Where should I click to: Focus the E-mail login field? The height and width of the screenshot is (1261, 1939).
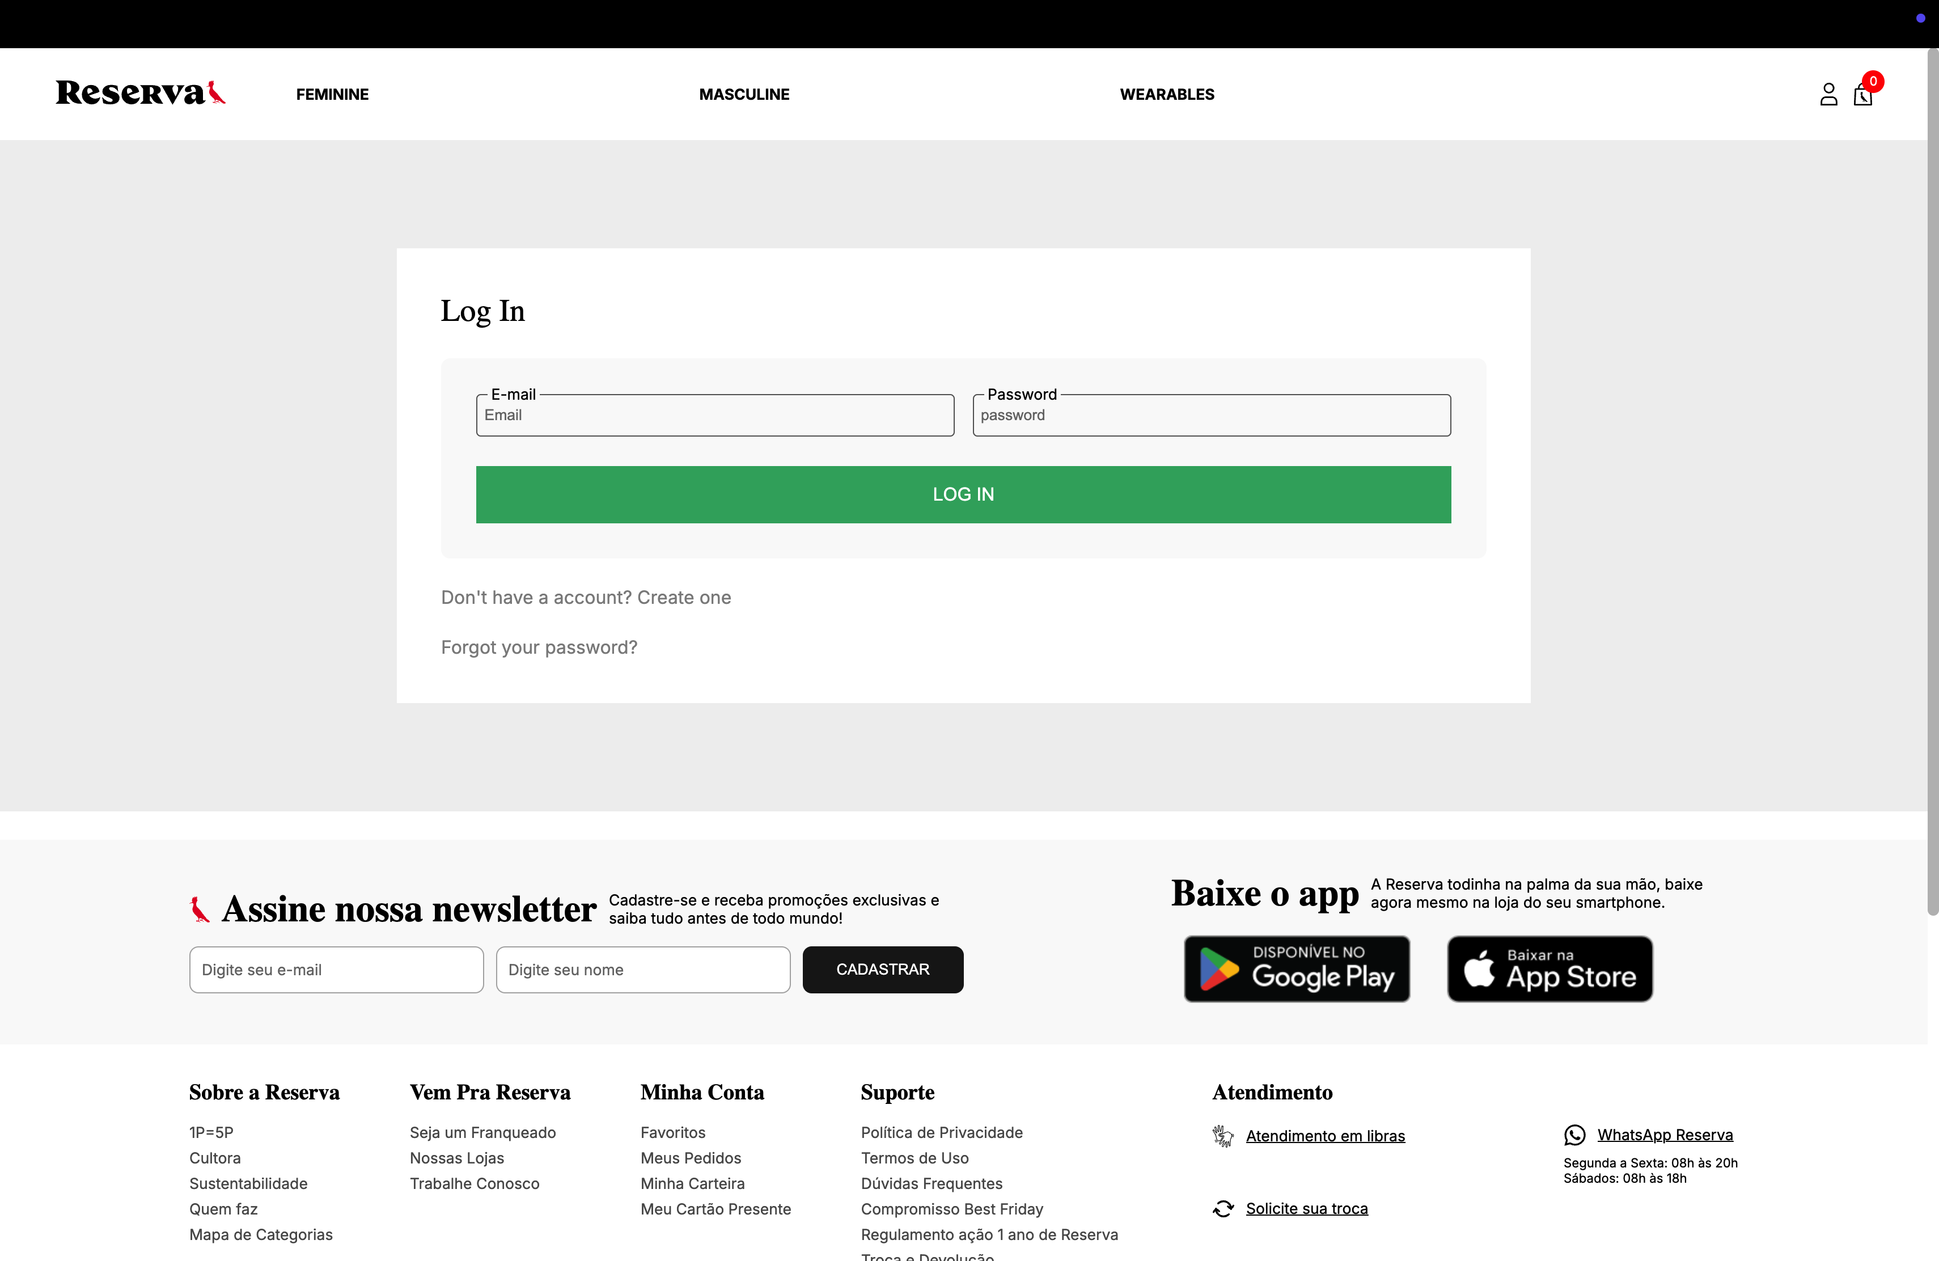pos(714,416)
